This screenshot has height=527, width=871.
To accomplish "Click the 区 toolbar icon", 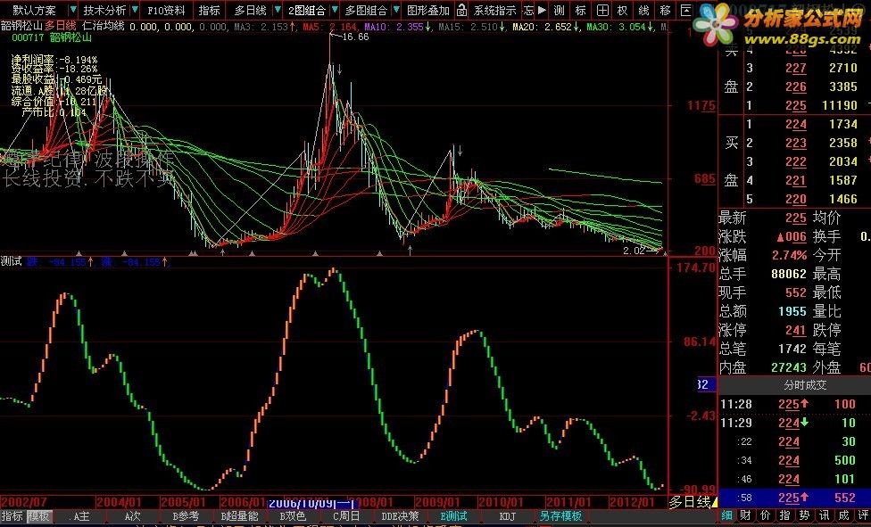I will pos(686,10).
